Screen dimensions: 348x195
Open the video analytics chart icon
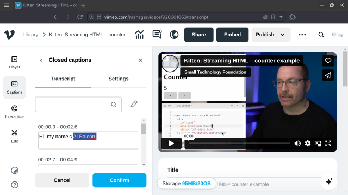click(x=139, y=35)
